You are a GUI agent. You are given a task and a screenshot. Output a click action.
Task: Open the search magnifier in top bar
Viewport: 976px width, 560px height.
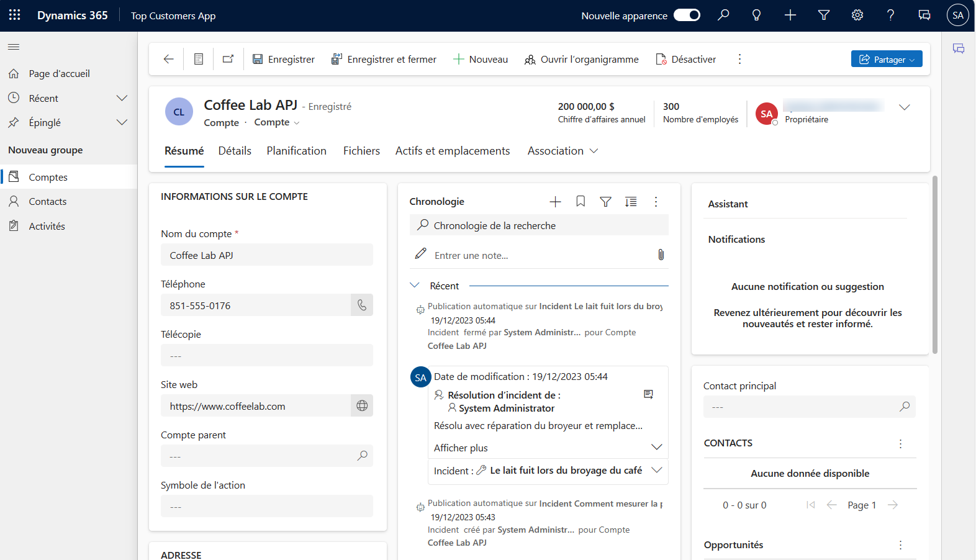tap(723, 15)
